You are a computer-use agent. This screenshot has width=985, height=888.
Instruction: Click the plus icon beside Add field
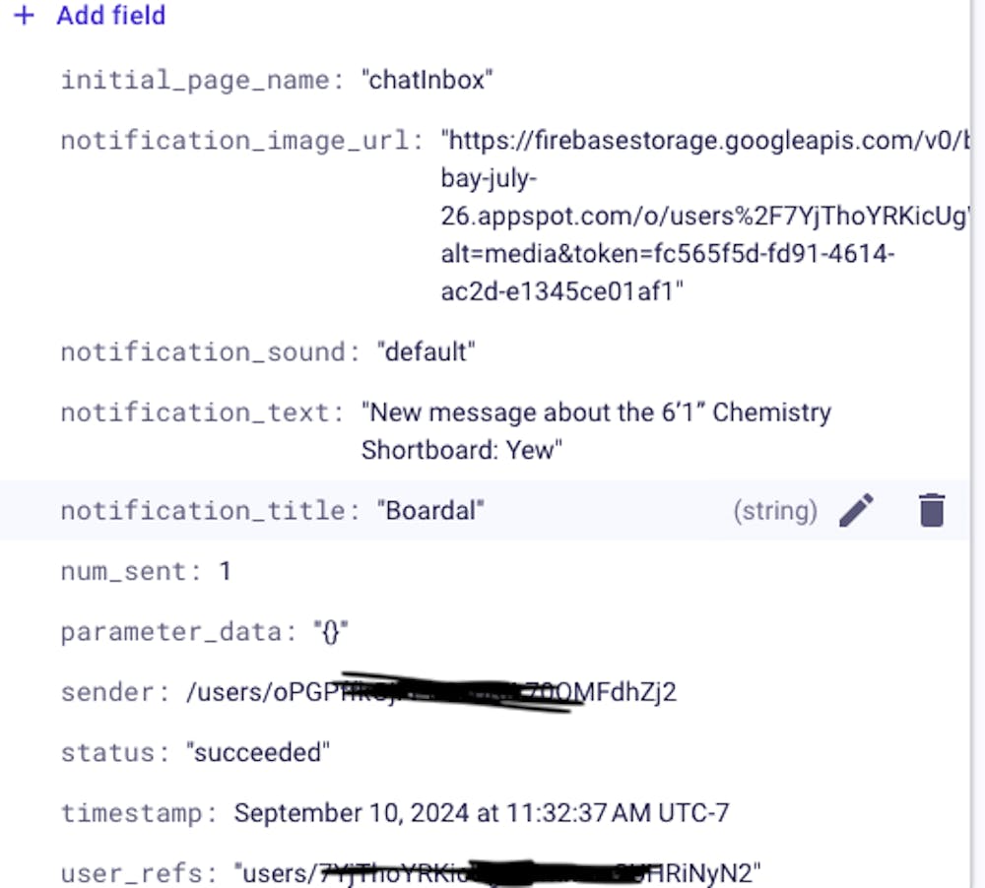click(24, 16)
